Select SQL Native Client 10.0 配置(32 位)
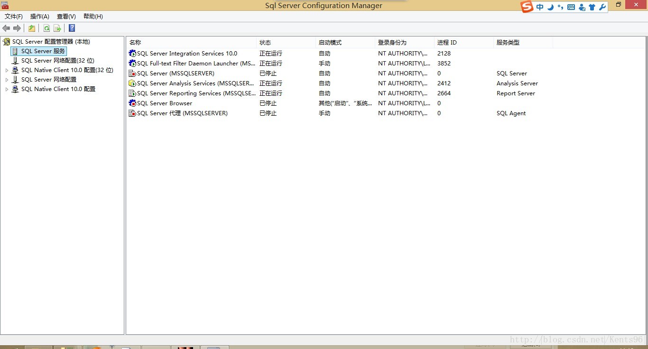 tap(67, 70)
